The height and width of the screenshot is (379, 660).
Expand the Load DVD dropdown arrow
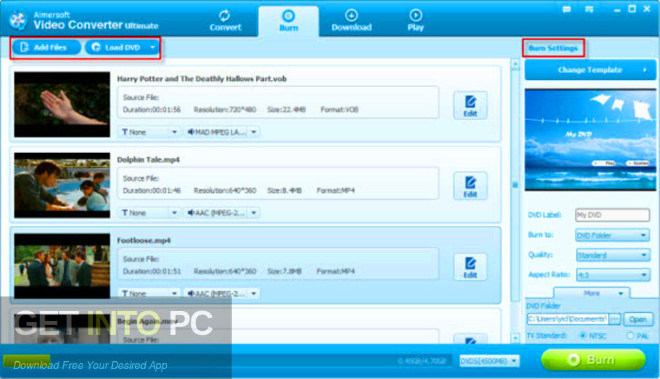click(152, 47)
